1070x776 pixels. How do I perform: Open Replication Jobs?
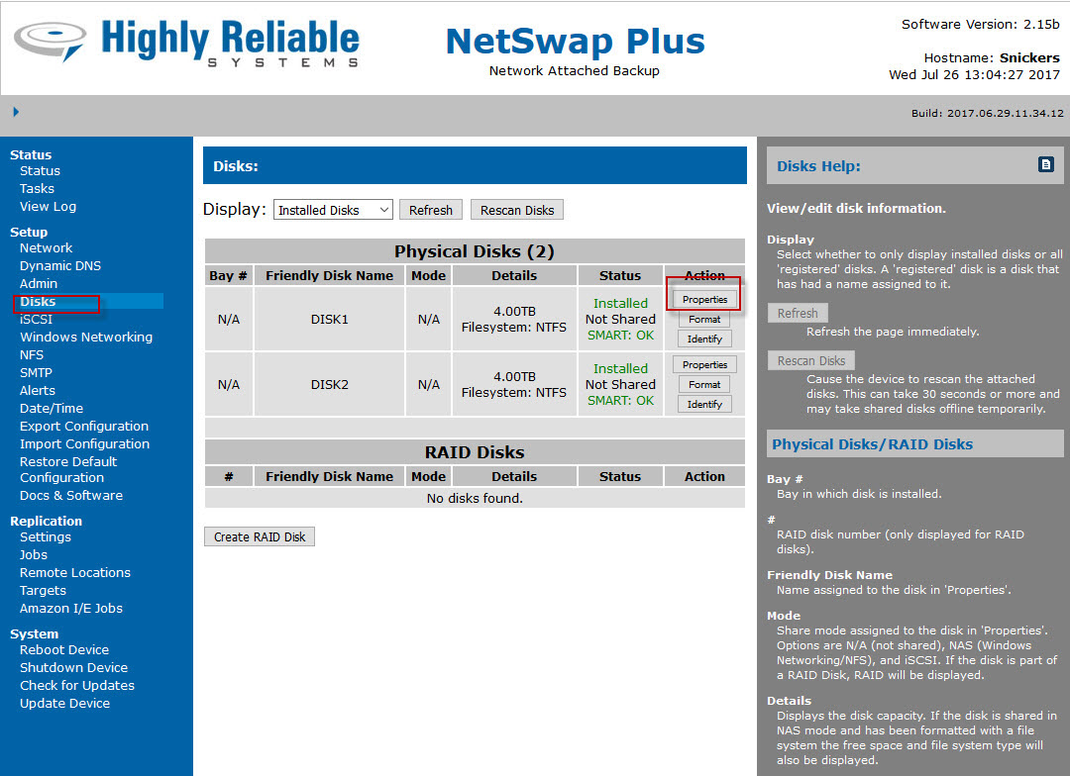(x=34, y=555)
